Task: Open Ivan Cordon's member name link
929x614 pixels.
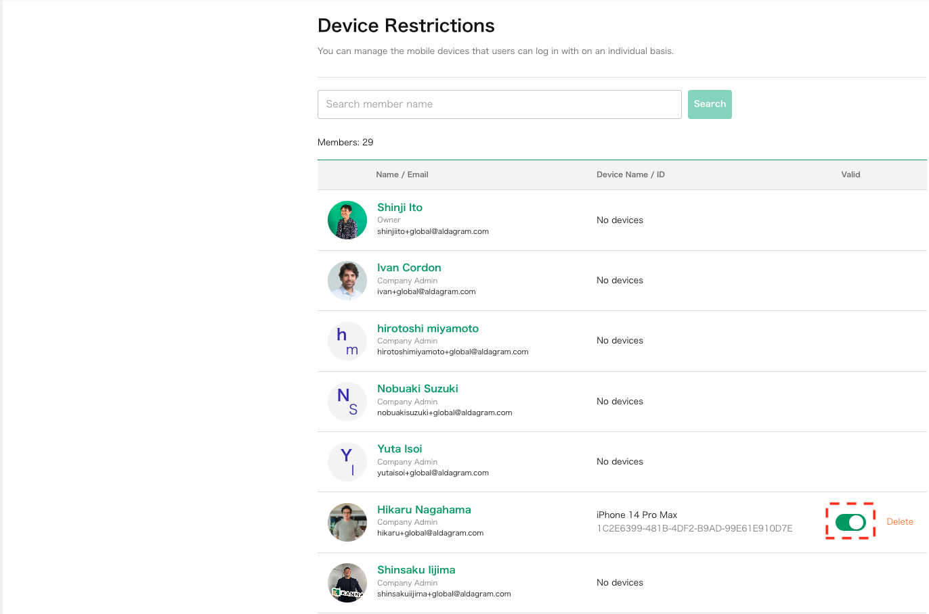Action: [x=409, y=268]
